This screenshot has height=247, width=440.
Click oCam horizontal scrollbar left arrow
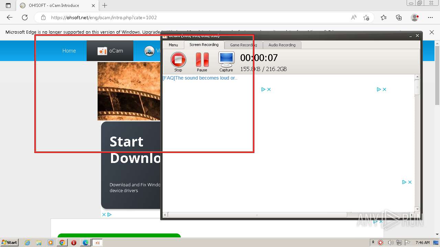click(165, 215)
